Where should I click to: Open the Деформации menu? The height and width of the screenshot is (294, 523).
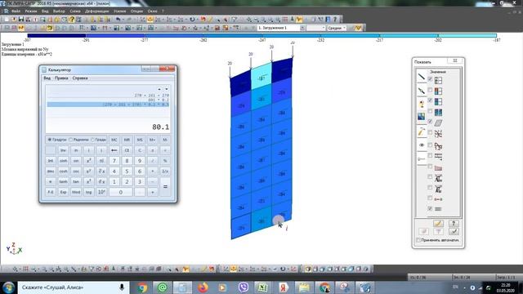click(x=96, y=11)
